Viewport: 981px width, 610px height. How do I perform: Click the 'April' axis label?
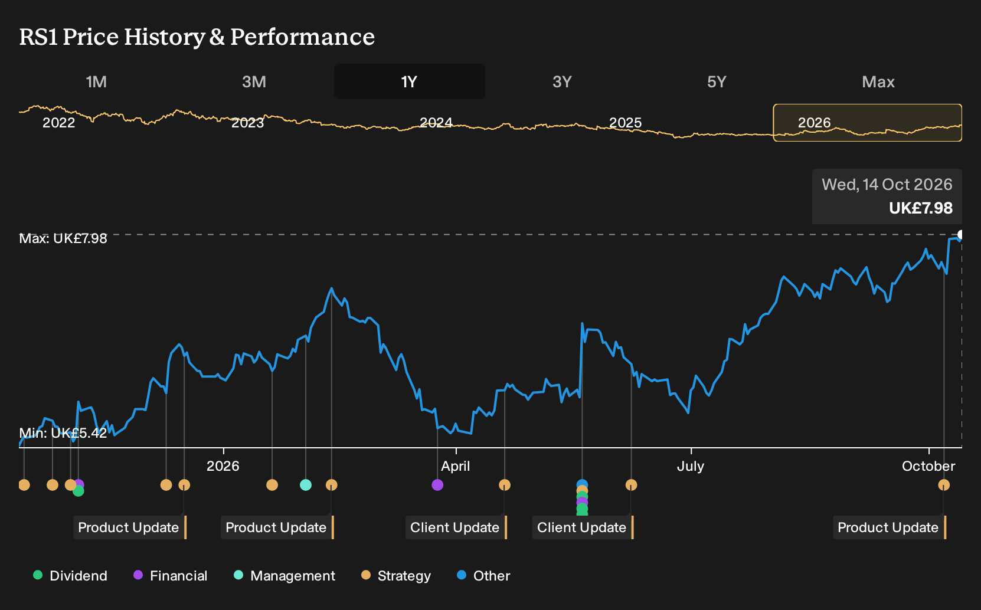[x=456, y=466]
